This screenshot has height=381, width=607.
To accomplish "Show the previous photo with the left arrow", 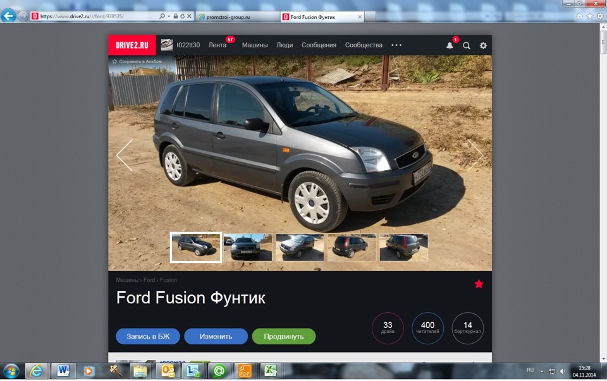I will point(125,155).
